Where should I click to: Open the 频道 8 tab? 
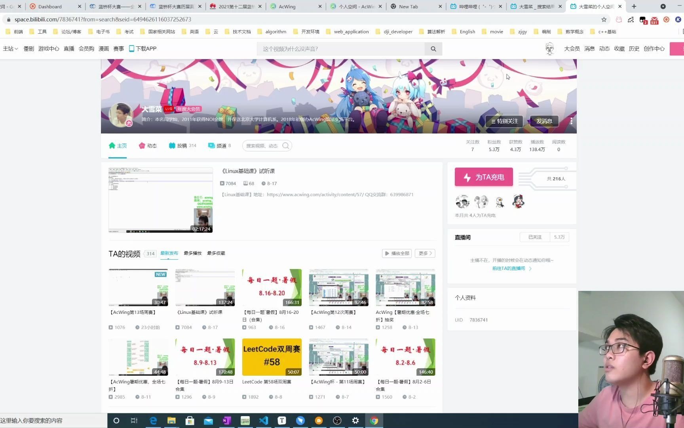coord(219,146)
